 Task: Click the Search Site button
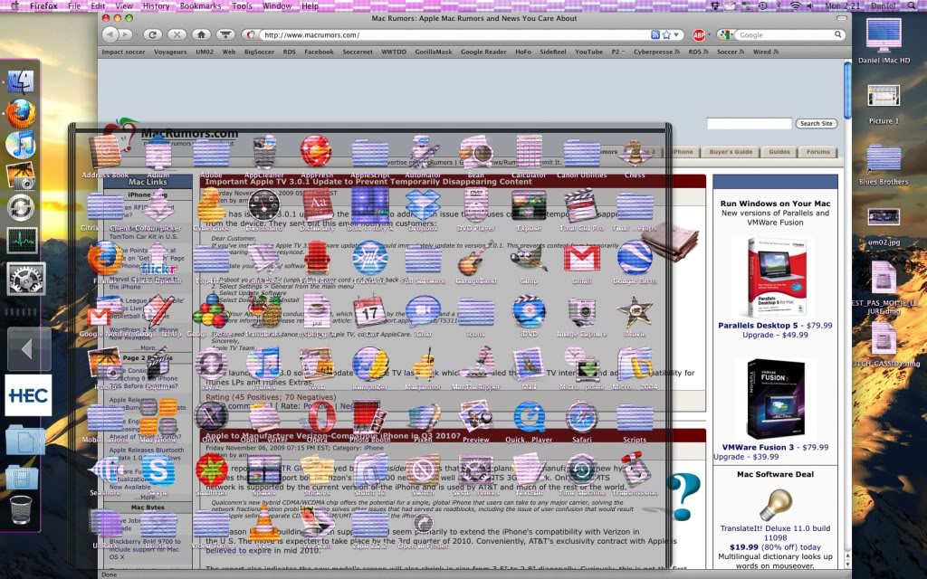click(816, 123)
